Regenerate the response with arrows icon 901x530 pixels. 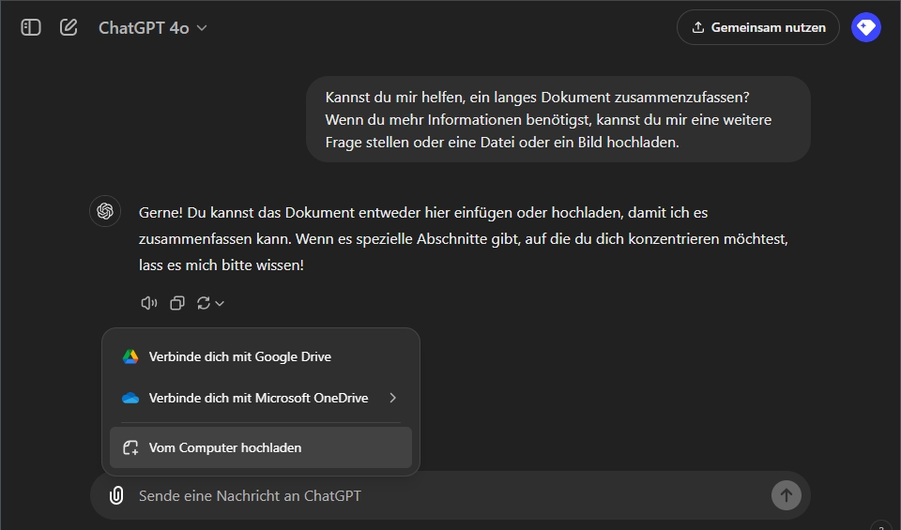204,303
